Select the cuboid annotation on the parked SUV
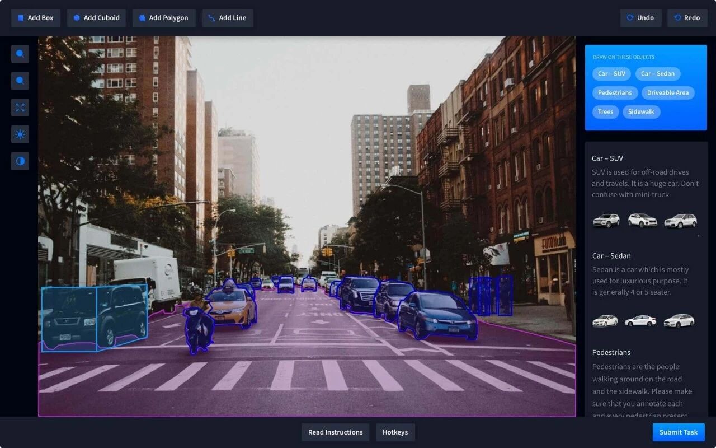This screenshot has height=448, width=716. (x=94, y=318)
